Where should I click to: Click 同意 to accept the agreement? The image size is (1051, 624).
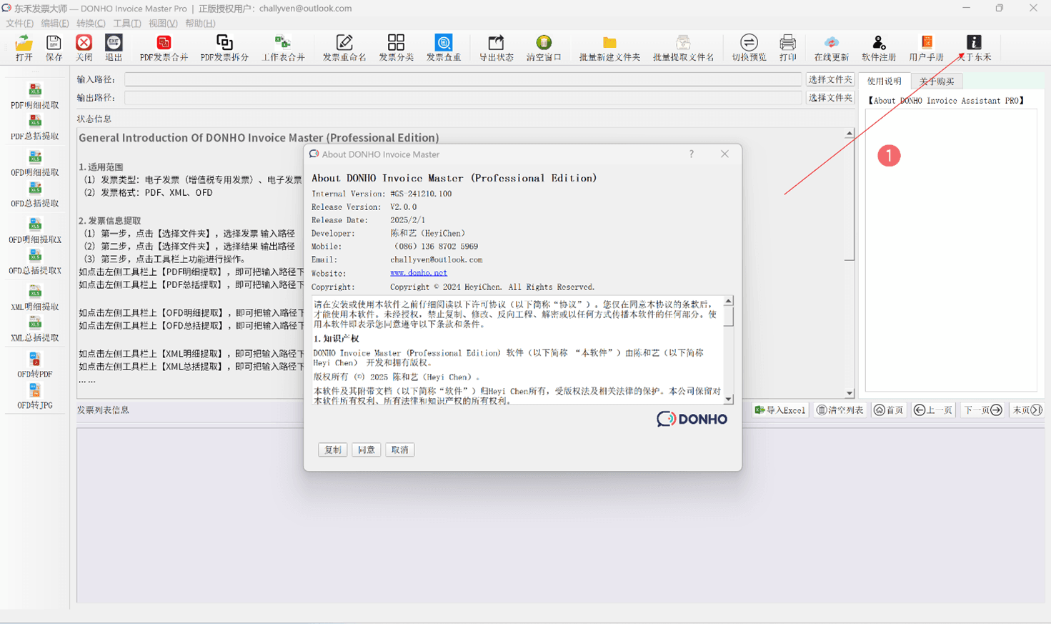(367, 450)
